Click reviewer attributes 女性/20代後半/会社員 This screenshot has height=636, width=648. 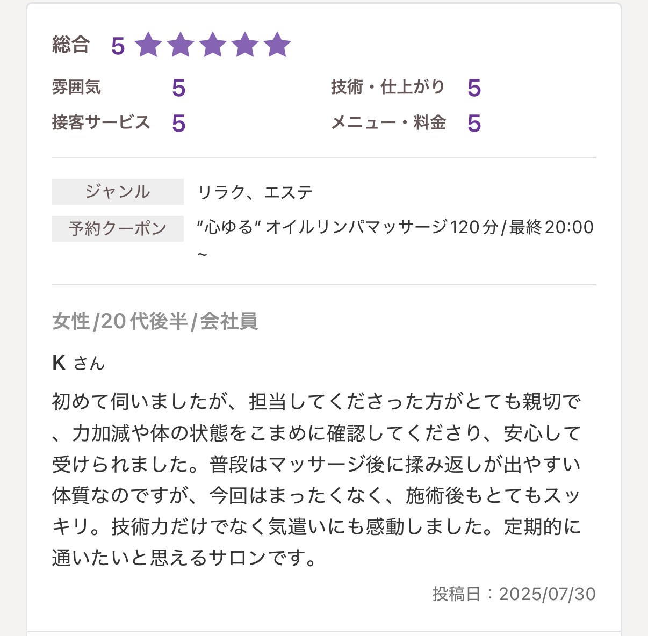tap(155, 321)
